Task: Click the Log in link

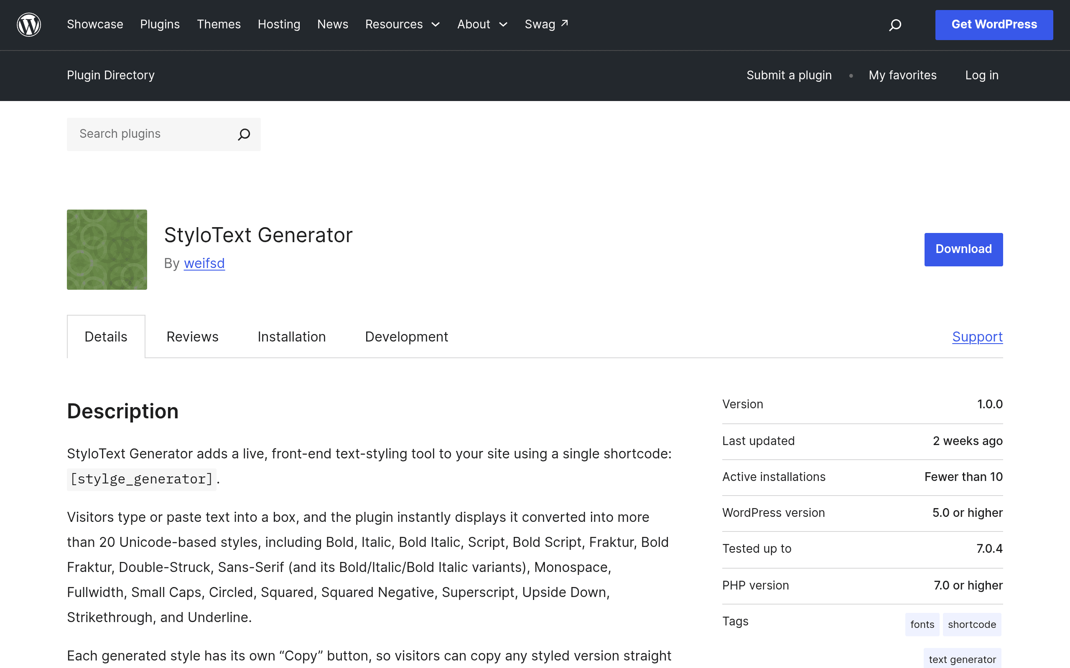Action: tap(982, 75)
